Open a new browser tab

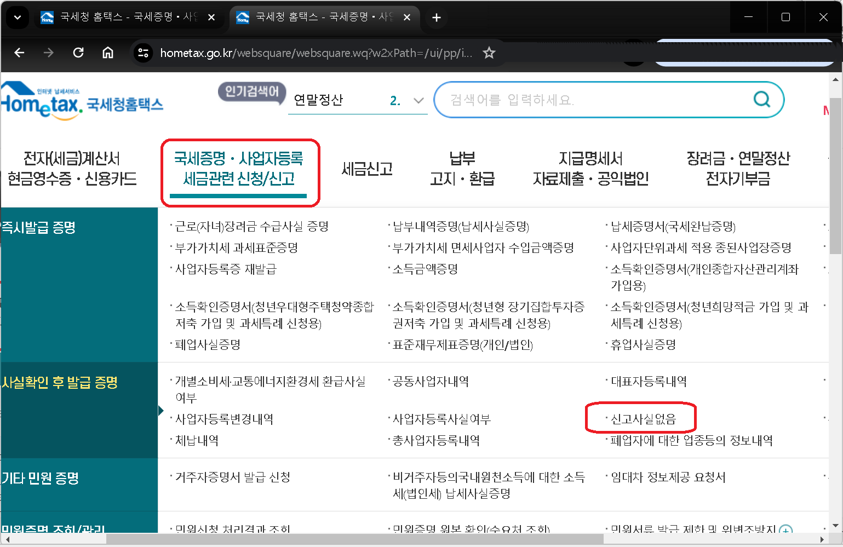[436, 18]
